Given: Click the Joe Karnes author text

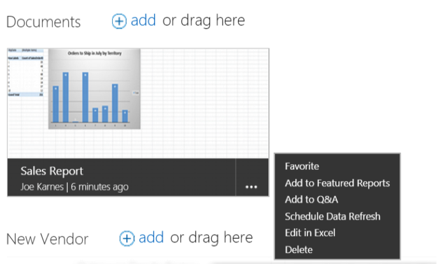Looking at the screenshot, I should pos(42,187).
